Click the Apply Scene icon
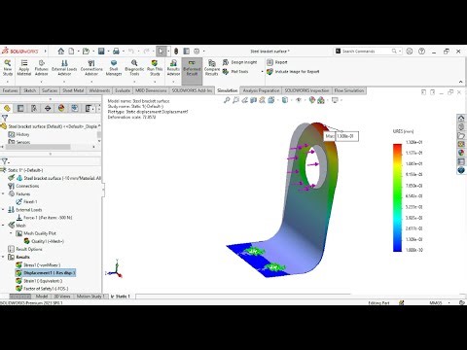Viewport: 467px width, 350px height. (x=321, y=100)
